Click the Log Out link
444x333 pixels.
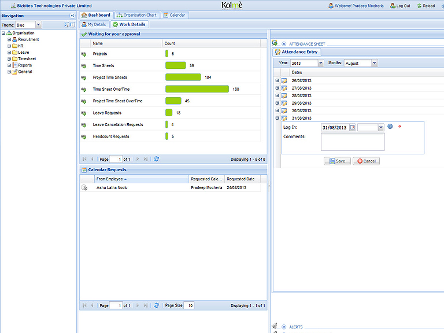coord(400,6)
